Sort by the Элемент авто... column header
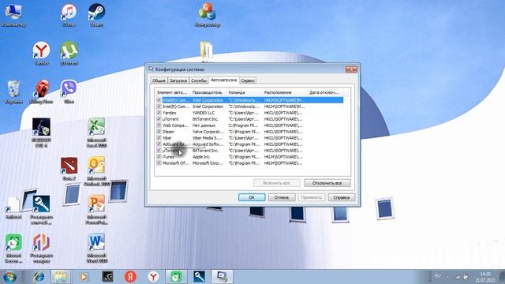The image size is (505, 284). click(173, 92)
